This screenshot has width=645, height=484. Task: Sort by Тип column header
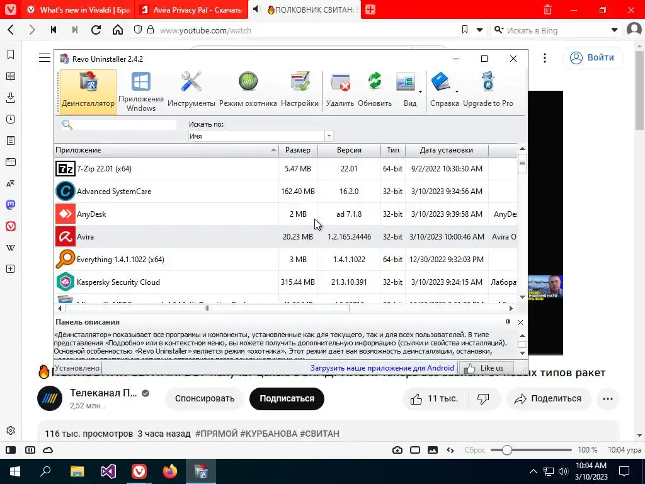pyautogui.click(x=393, y=150)
